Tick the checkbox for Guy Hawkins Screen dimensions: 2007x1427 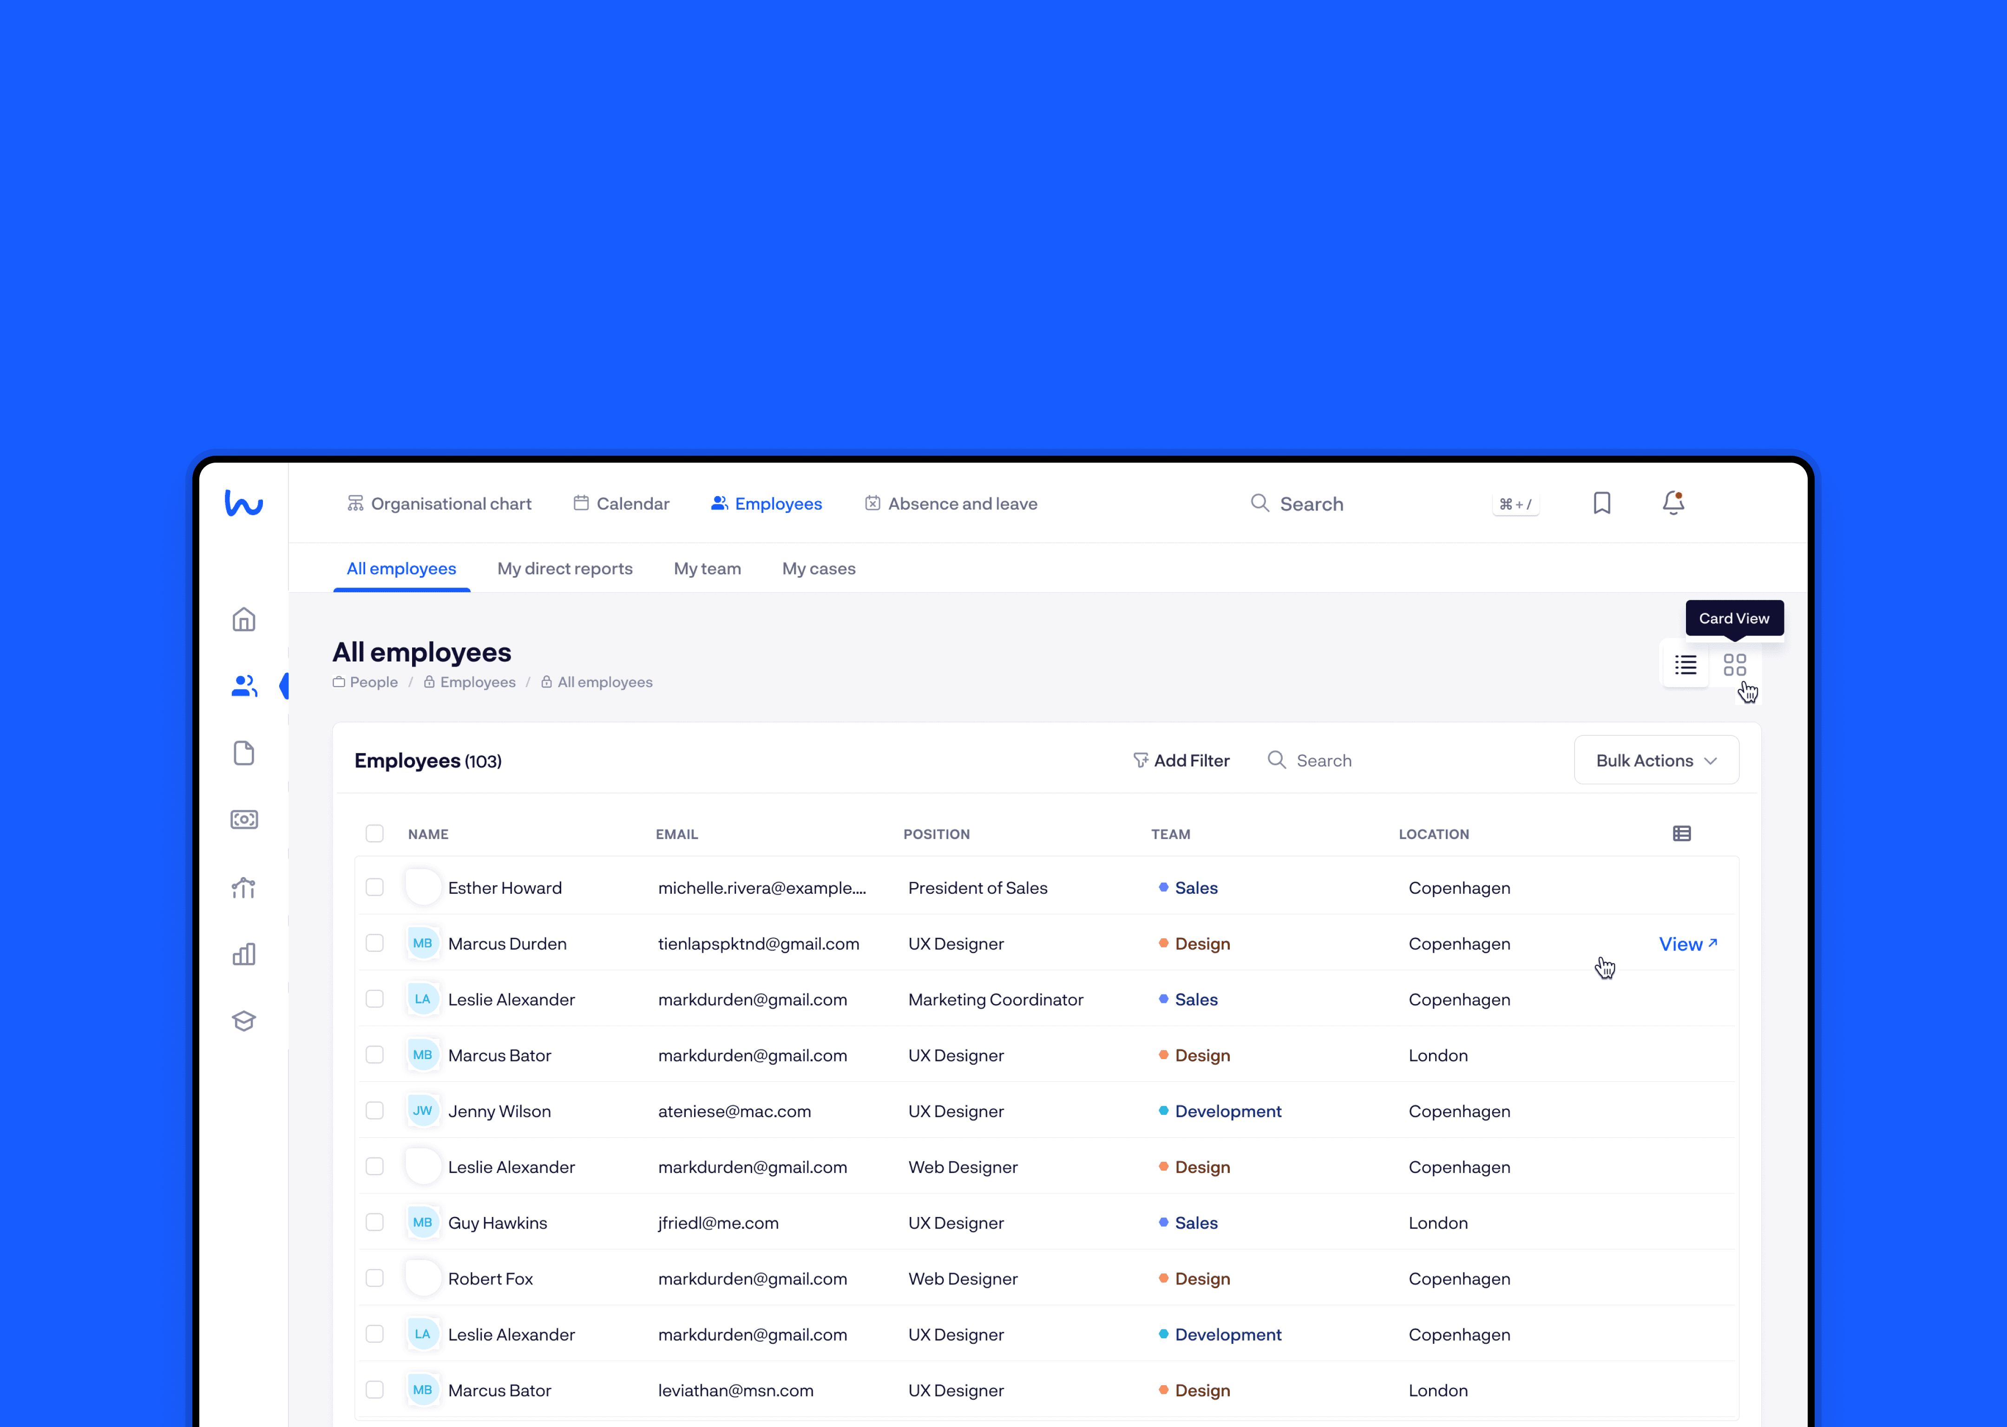click(374, 1222)
